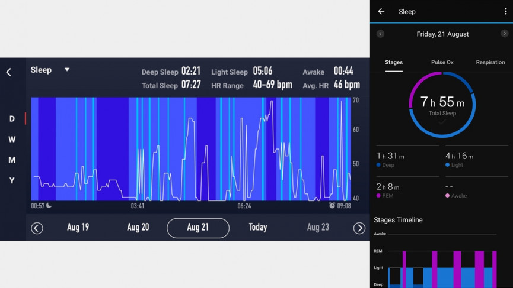Click the 1h 31m Deep stat
Screen dimensions: 513x288
click(390, 160)
